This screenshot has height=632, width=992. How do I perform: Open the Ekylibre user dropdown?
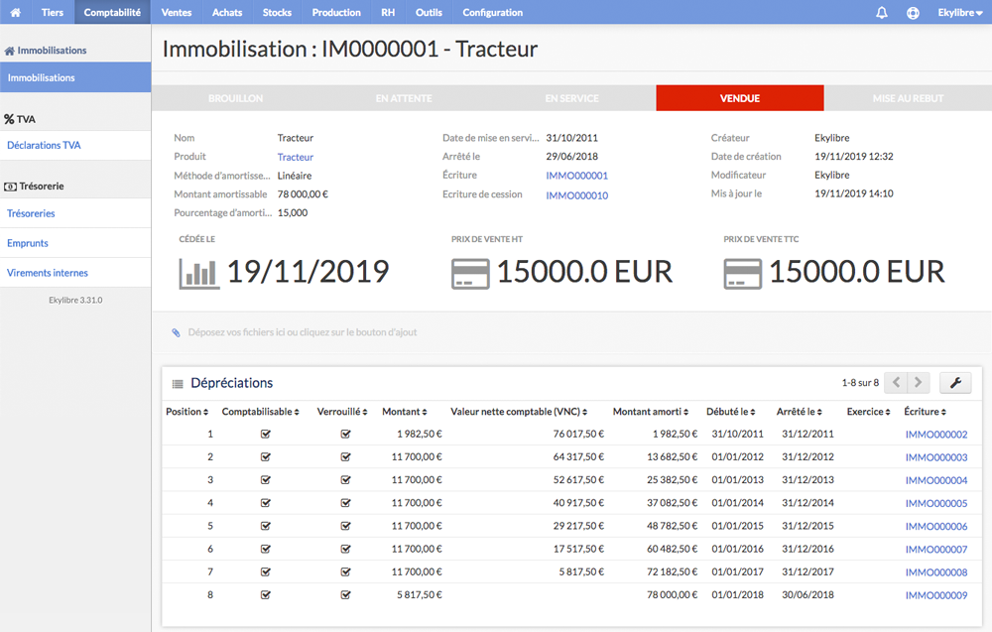pyautogui.click(x=959, y=12)
